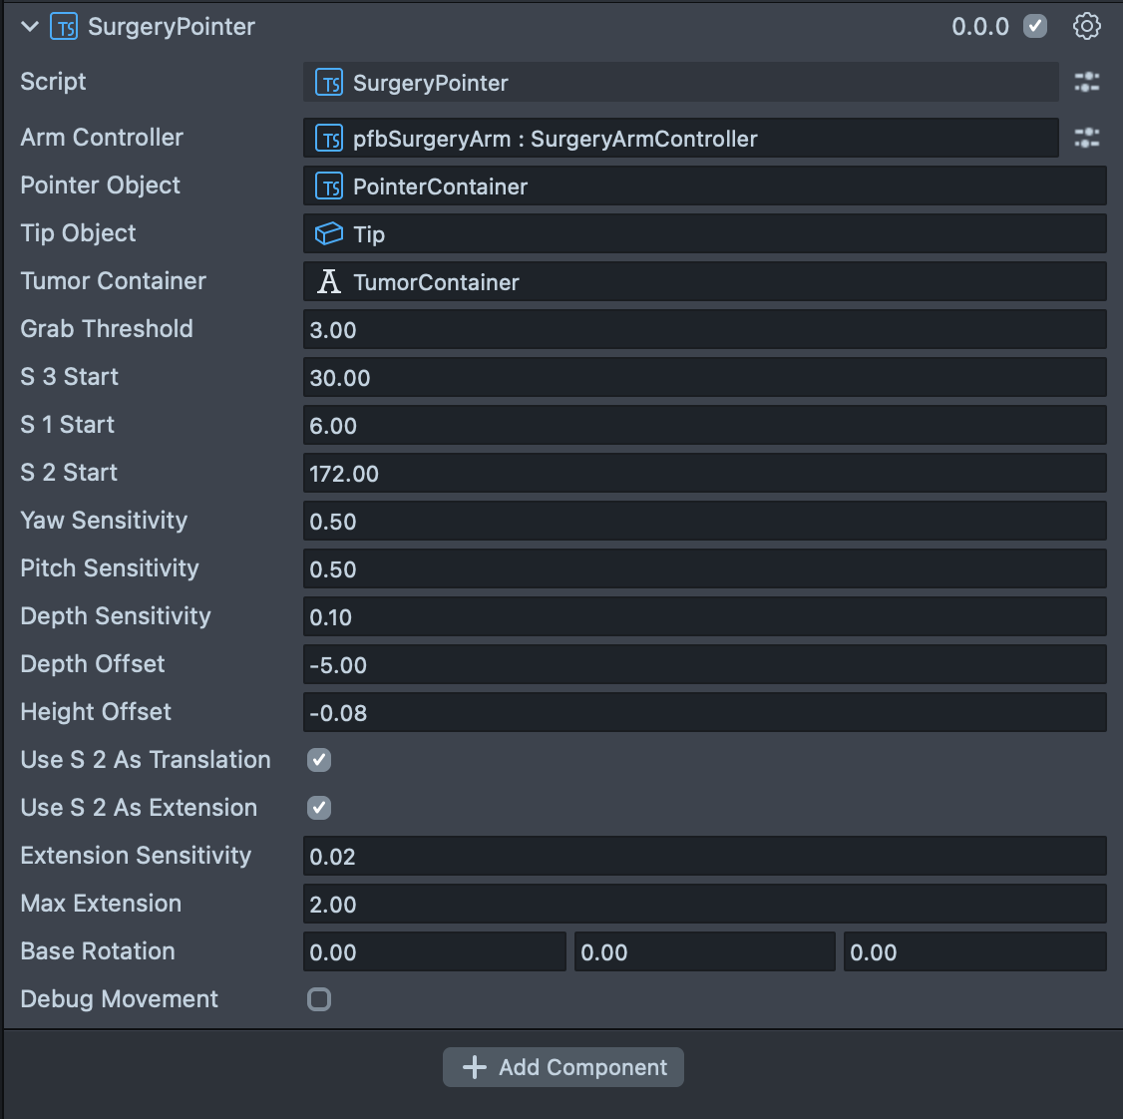Select the TumorContainer reference field

tap(705, 281)
